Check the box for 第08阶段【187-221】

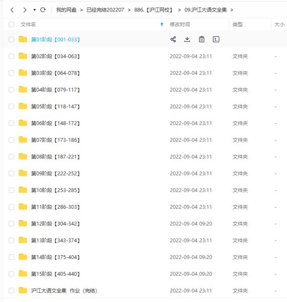11,157
